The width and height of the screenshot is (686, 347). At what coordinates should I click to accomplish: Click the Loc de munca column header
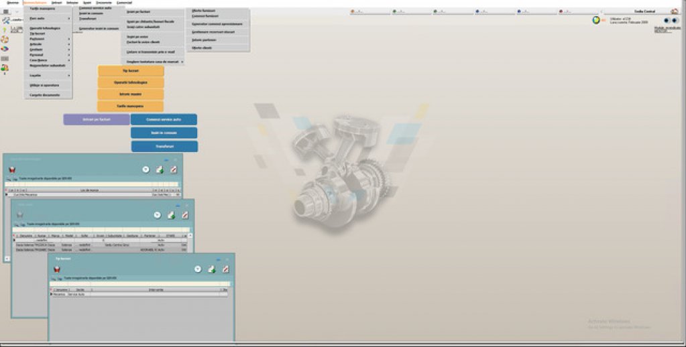coord(90,190)
